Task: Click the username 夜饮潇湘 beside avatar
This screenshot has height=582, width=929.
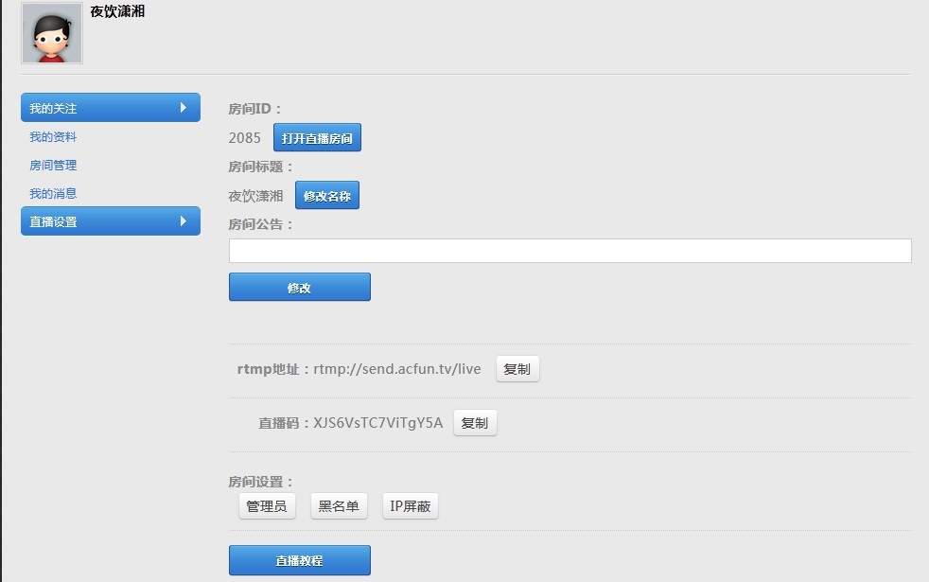Action: click(117, 11)
